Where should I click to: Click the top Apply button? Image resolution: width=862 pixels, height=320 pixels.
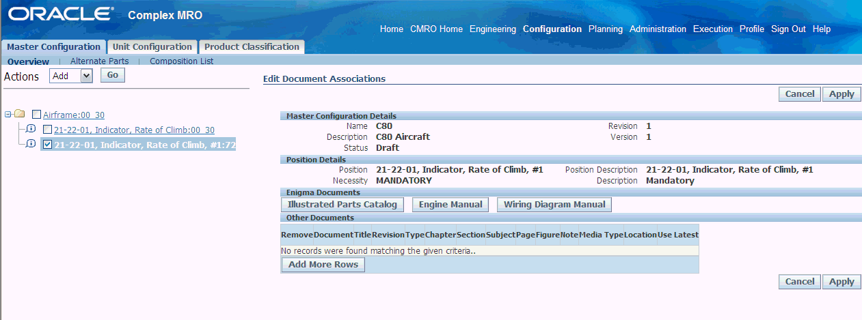tap(841, 94)
